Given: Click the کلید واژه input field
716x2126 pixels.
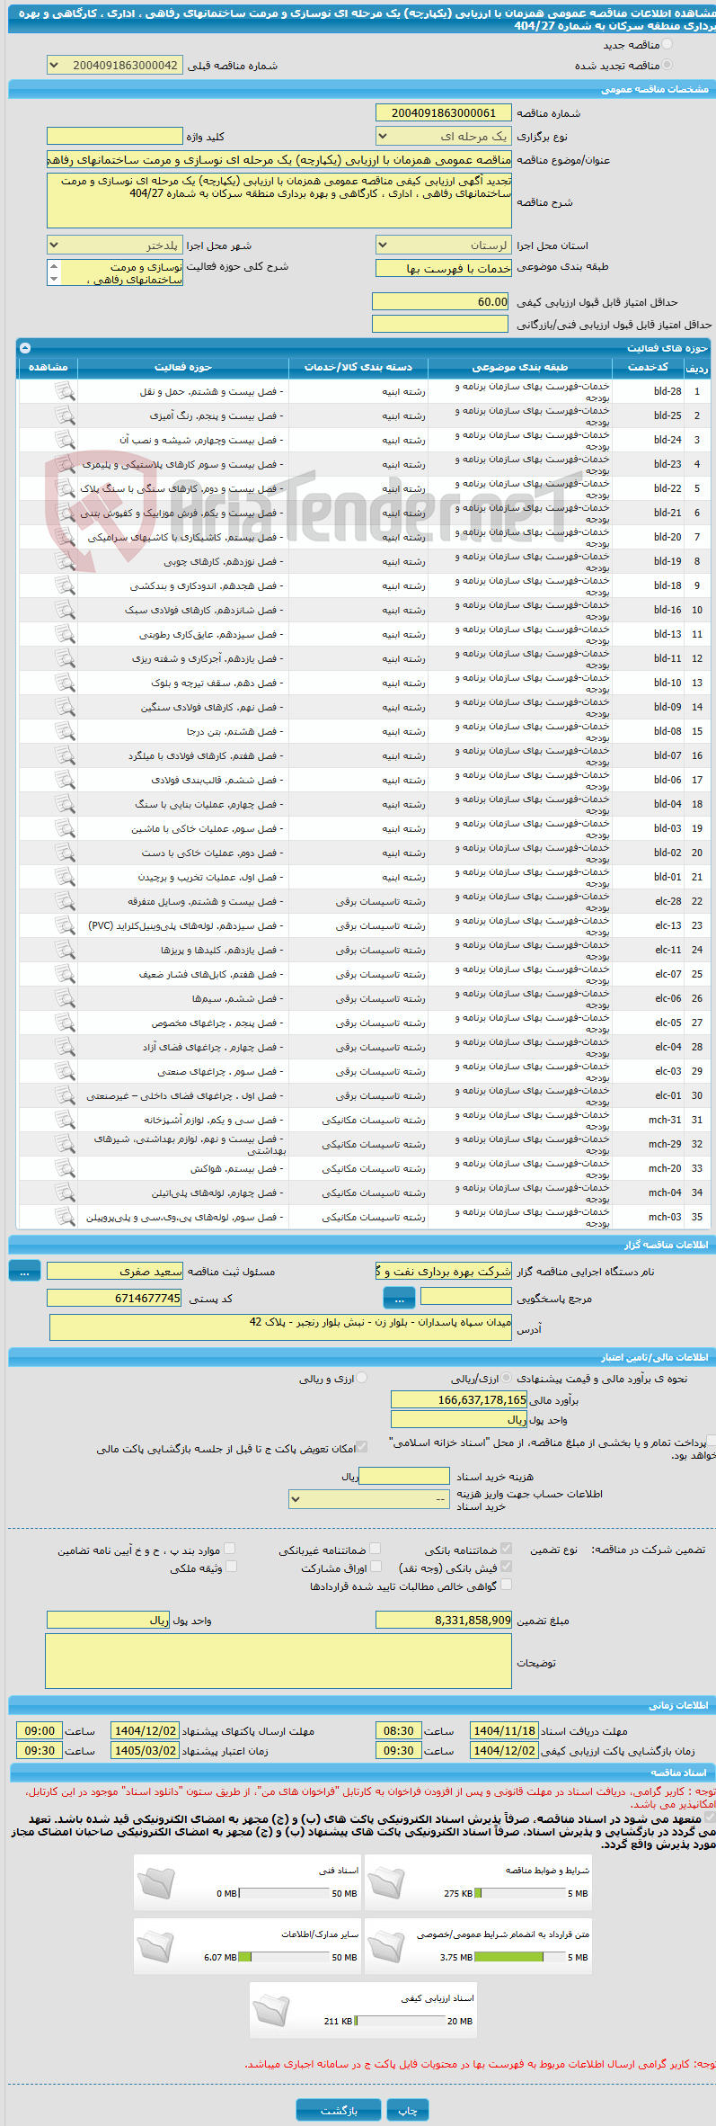Looking at the screenshot, I should pyautogui.click(x=114, y=136).
